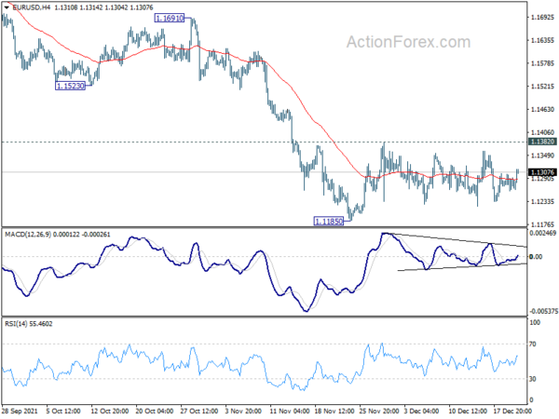Click the 1.16355 price axis value

click(x=542, y=40)
